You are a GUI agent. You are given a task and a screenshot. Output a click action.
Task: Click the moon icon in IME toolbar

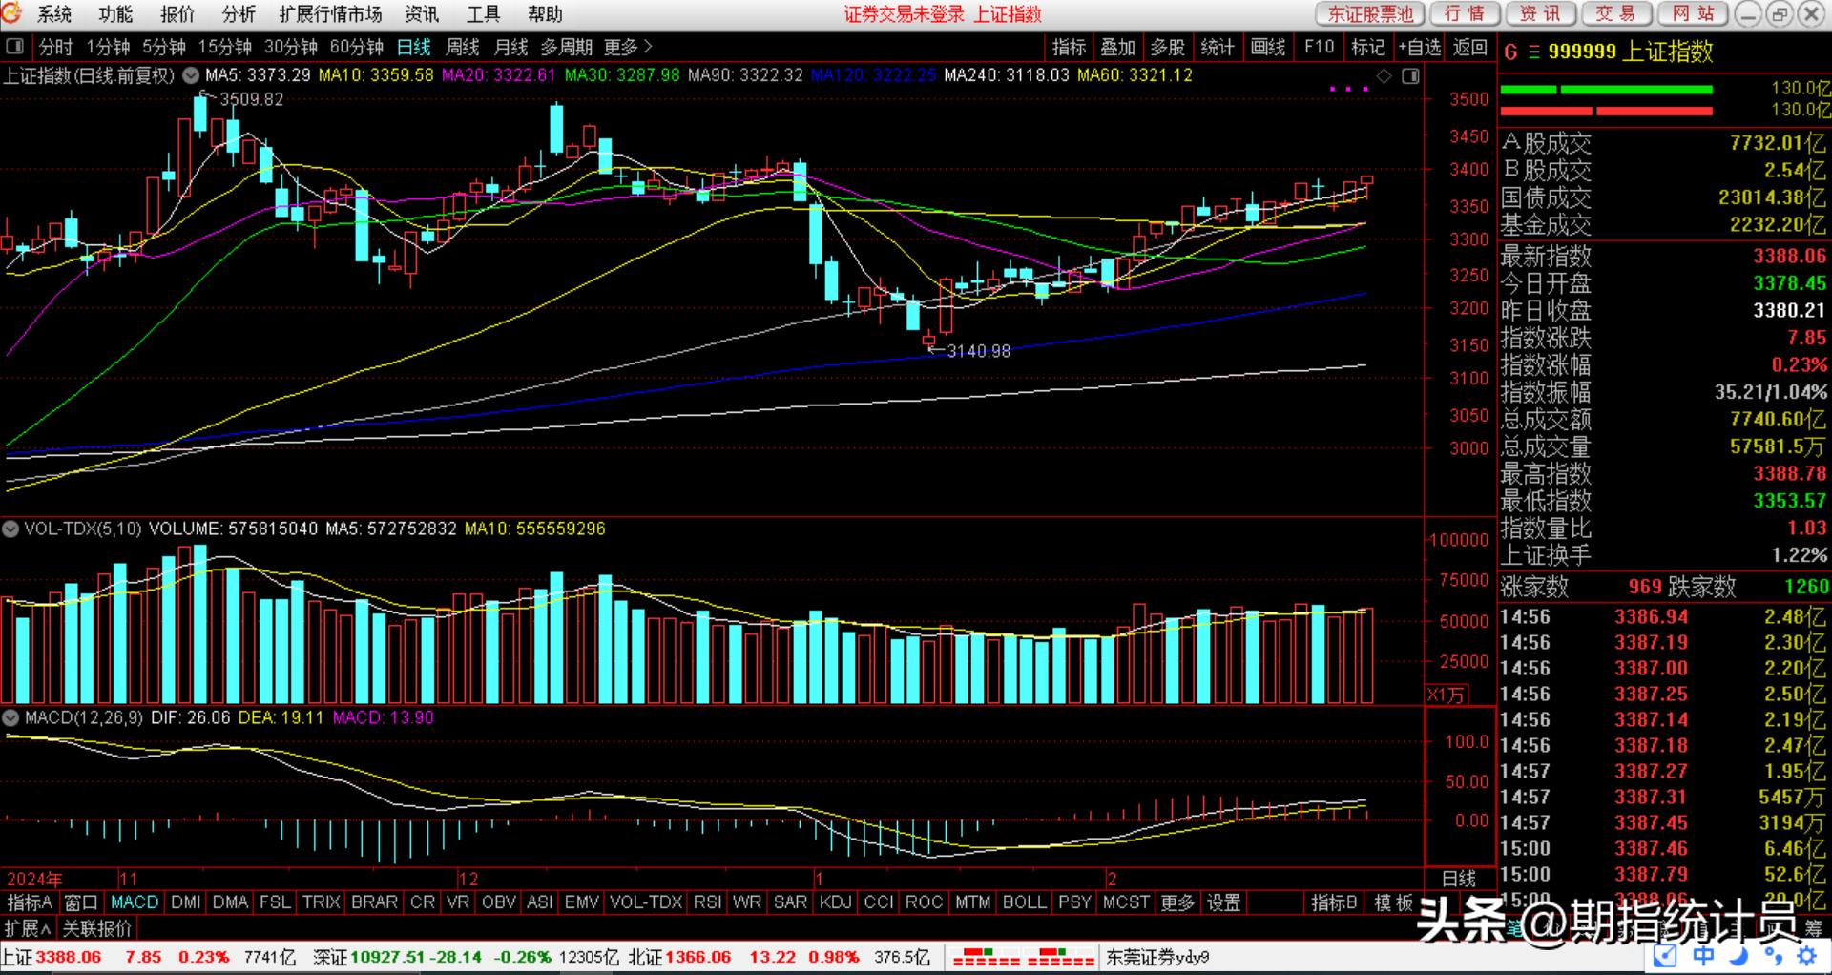(x=1738, y=955)
